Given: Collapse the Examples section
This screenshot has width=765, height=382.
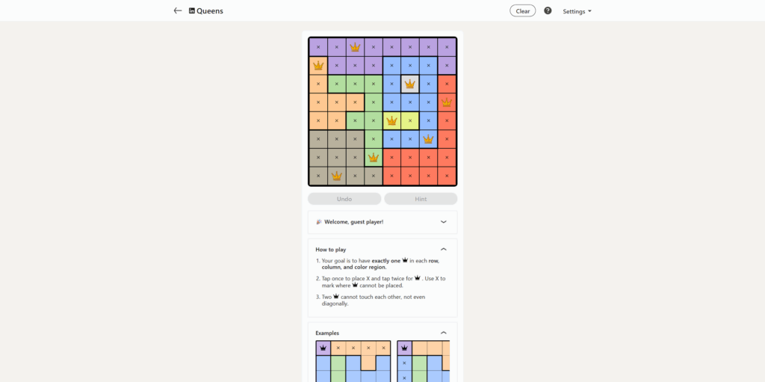Looking at the screenshot, I should click(443, 333).
